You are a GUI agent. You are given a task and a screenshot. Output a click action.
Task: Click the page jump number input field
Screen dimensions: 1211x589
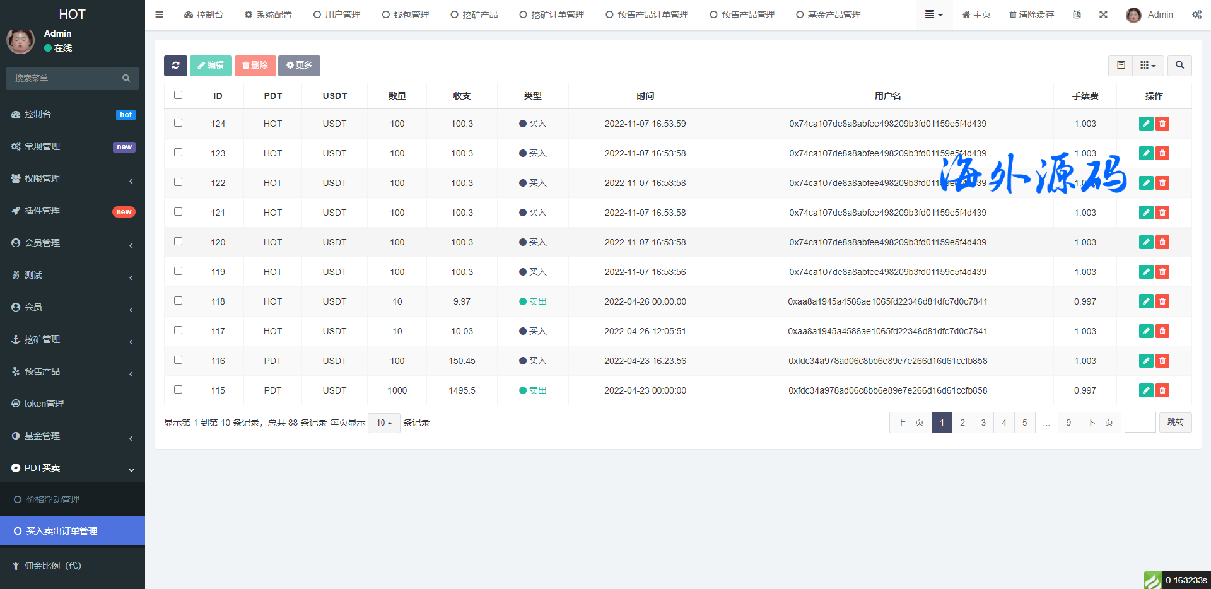point(1140,423)
